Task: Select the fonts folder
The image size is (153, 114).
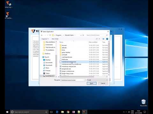Action: pos(63,50)
